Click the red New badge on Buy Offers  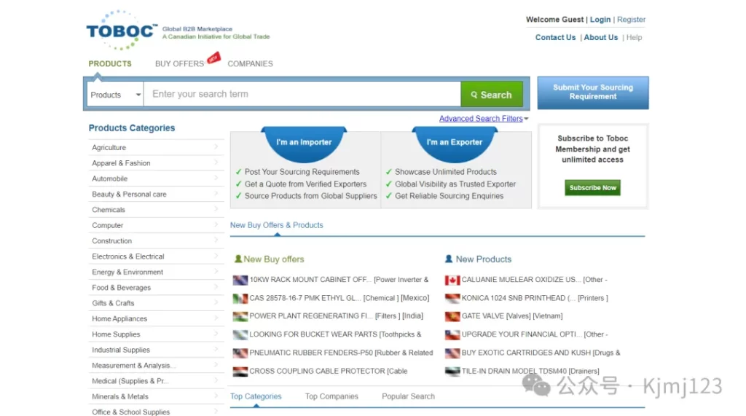pos(213,58)
